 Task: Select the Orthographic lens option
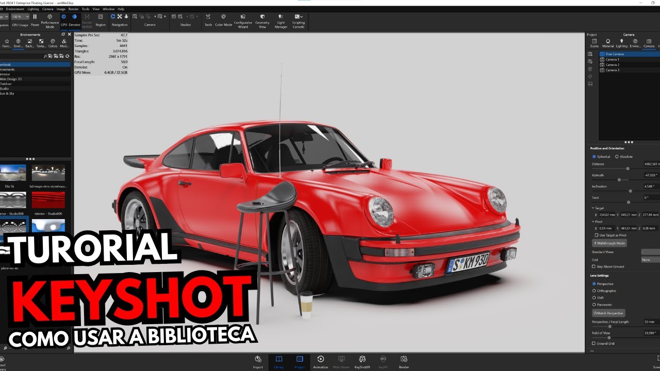tap(604, 291)
